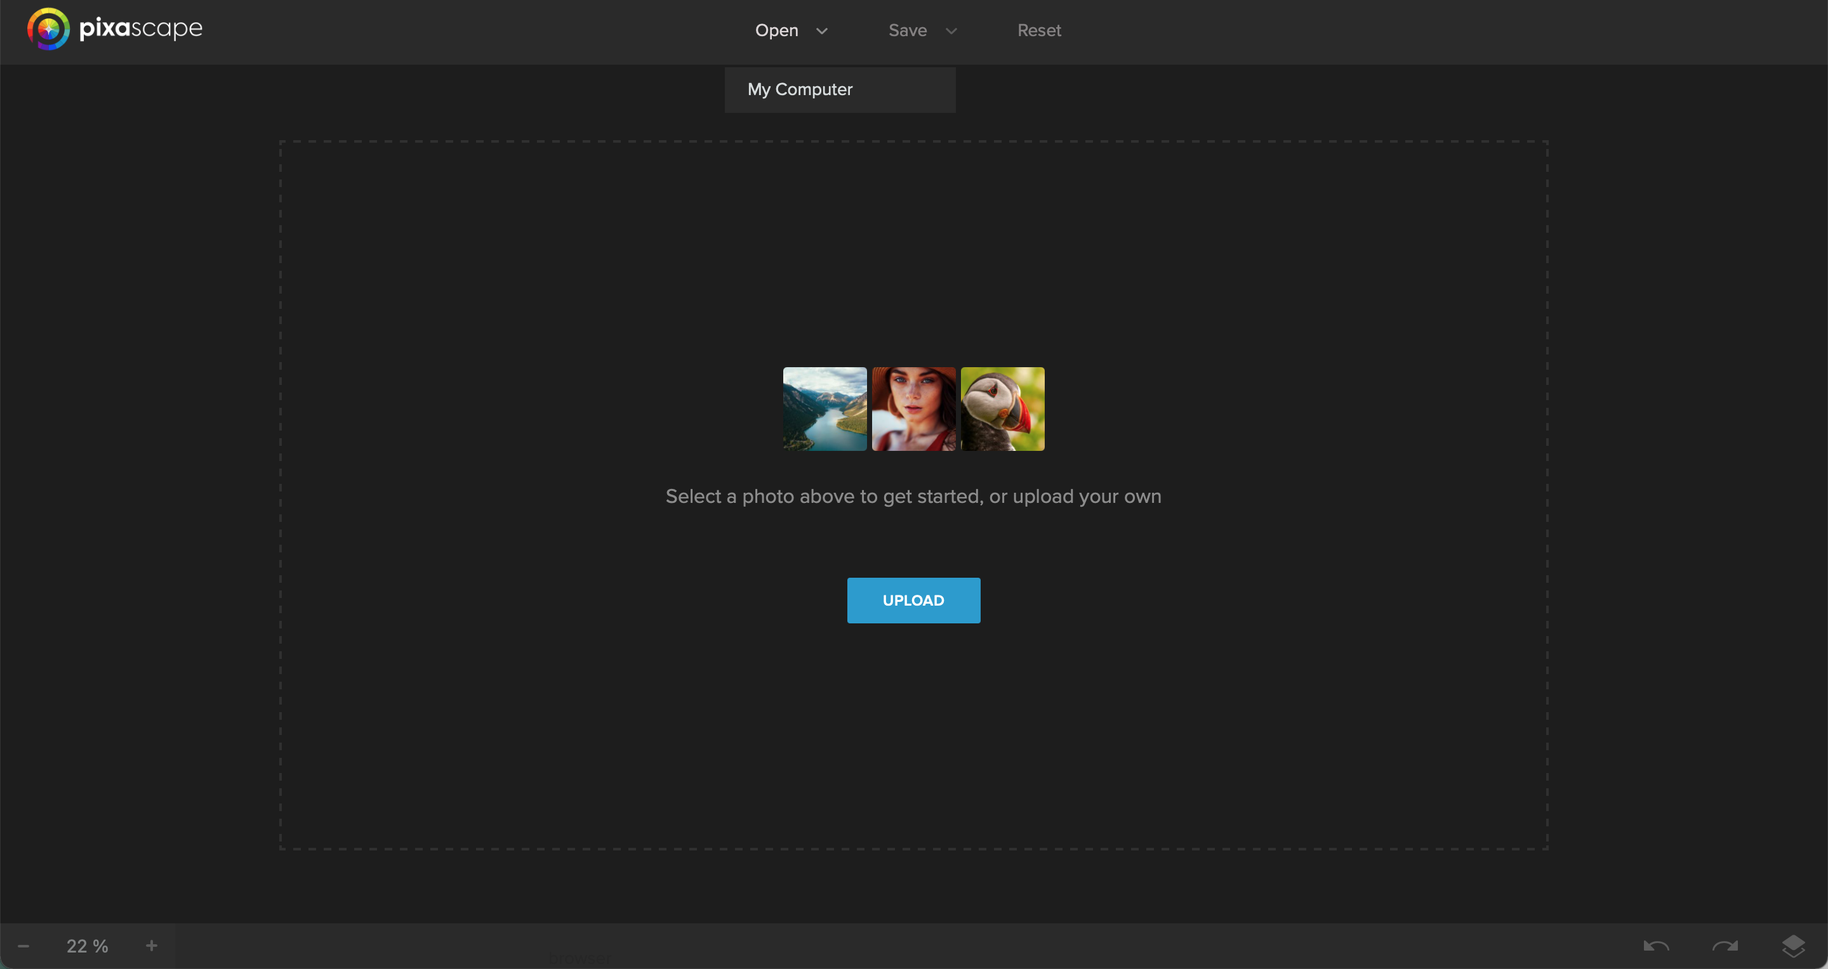Click the 'Select a photo above' caption
Viewport: 1828px width, 969px height.
click(x=913, y=496)
